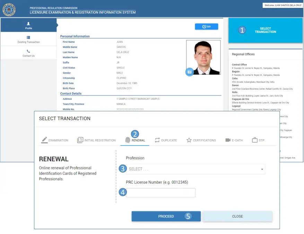Click the E-Oath video camera icon
Image resolution: width=304 pixels, height=234 pixels.
[228, 140]
